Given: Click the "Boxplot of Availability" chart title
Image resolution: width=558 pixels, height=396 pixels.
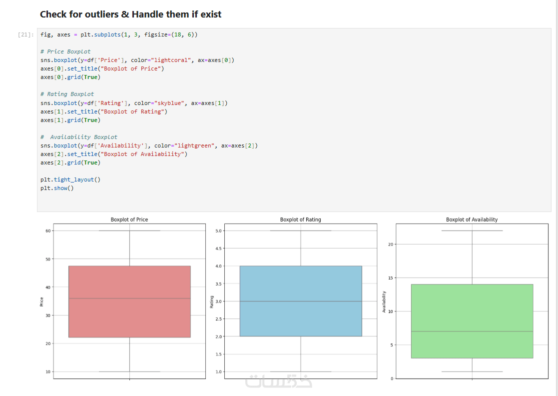Looking at the screenshot, I should point(472,219).
